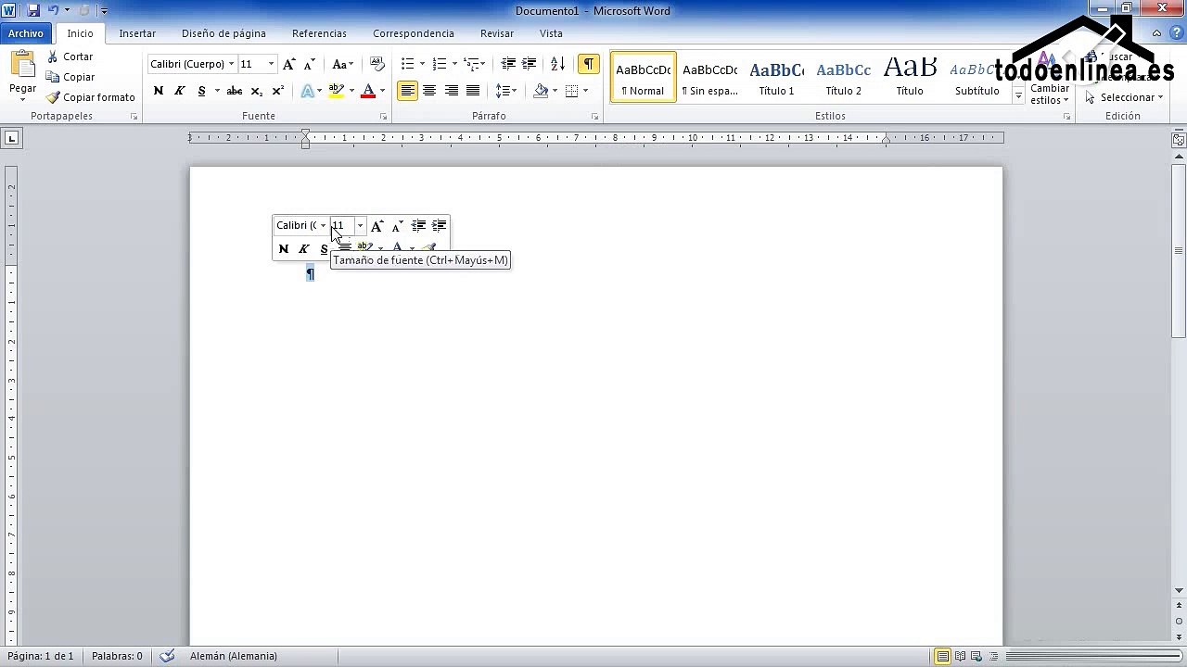Align text right in the ribbon
The height and width of the screenshot is (667, 1187).
pos(452,91)
